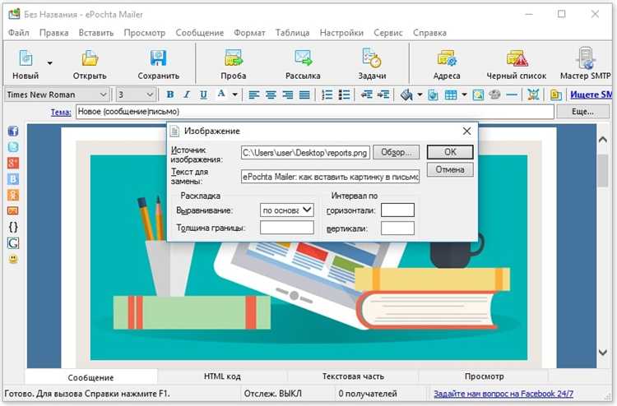Image resolution: width=617 pixels, height=406 pixels.
Task: Click the Twitter icon in left sidebar
Action: pyautogui.click(x=13, y=147)
